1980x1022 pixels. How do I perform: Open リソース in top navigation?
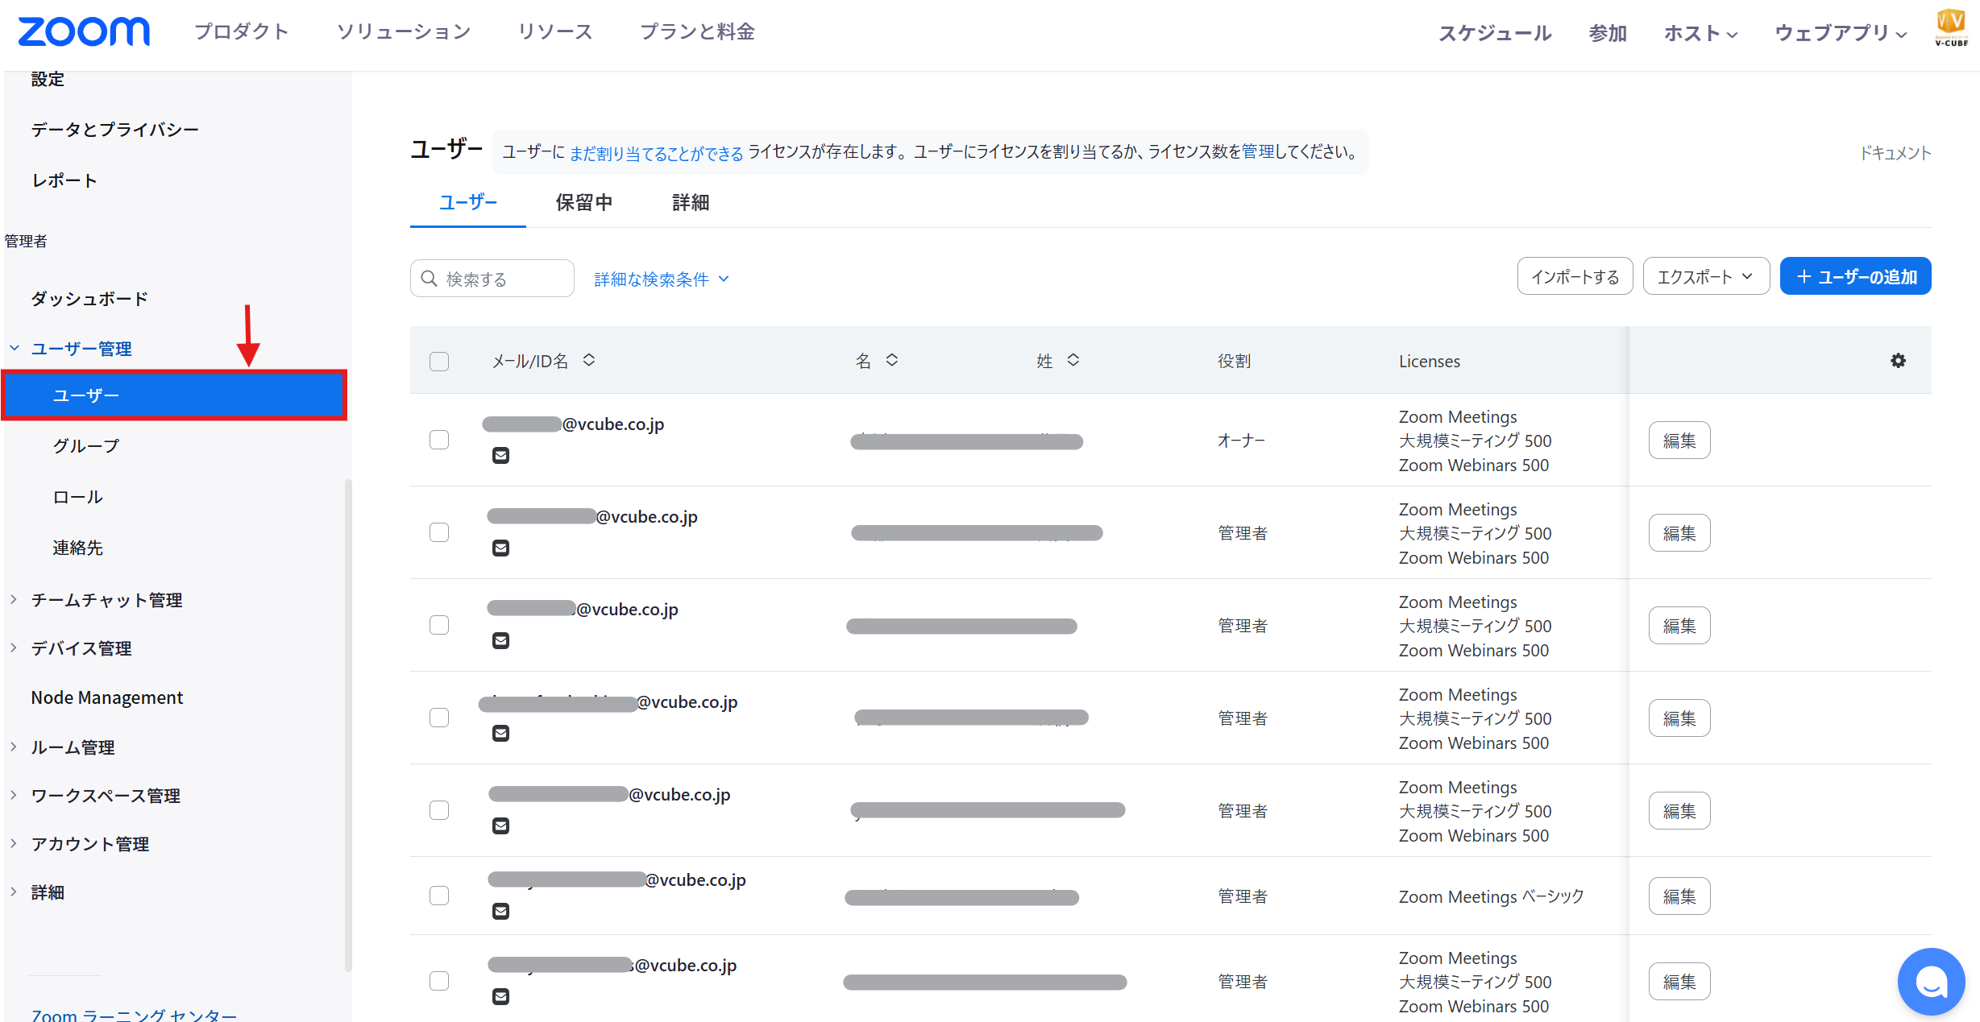click(x=555, y=31)
